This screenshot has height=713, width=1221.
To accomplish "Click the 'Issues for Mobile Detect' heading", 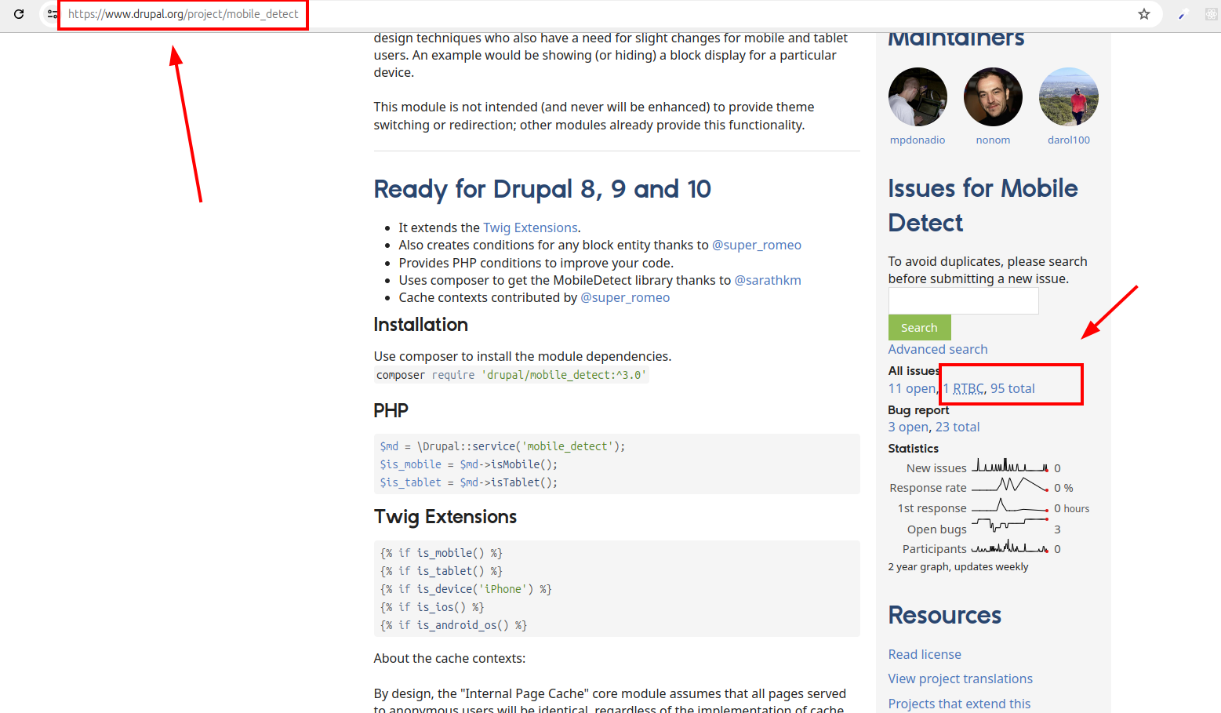I will click(983, 206).
